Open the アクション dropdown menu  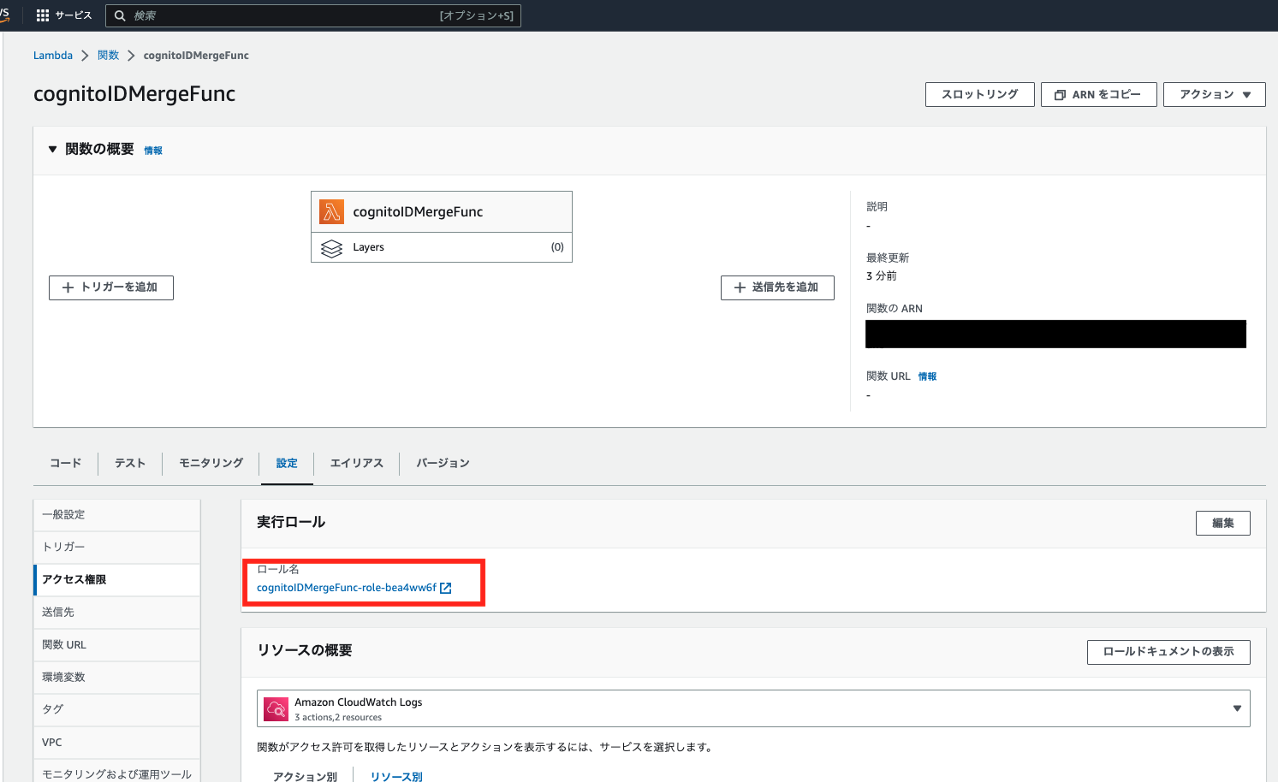(1215, 94)
